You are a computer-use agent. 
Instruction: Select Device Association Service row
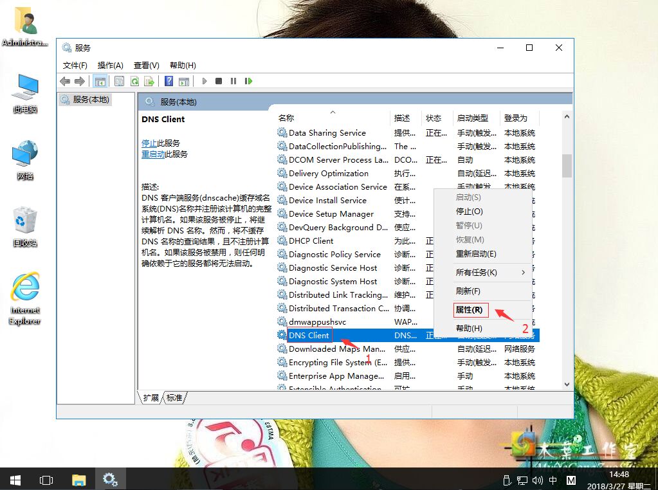(354, 186)
